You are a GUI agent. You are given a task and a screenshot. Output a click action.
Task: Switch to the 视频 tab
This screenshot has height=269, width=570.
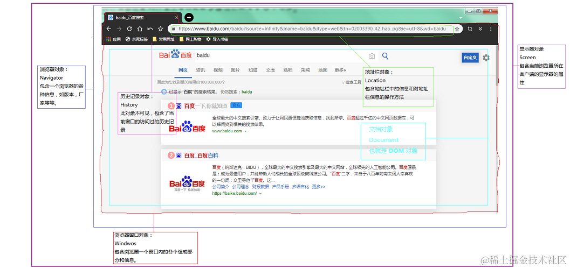pos(218,70)
